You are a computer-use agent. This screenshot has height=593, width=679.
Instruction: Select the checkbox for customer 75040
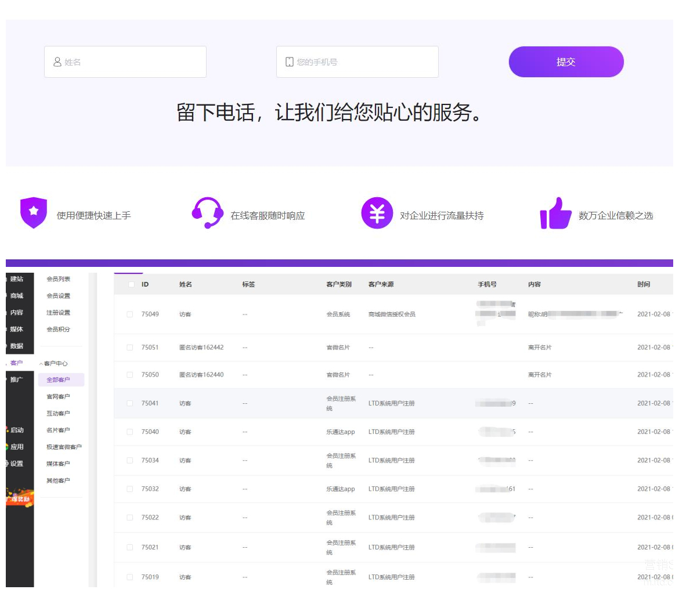(x=130, y=432)
